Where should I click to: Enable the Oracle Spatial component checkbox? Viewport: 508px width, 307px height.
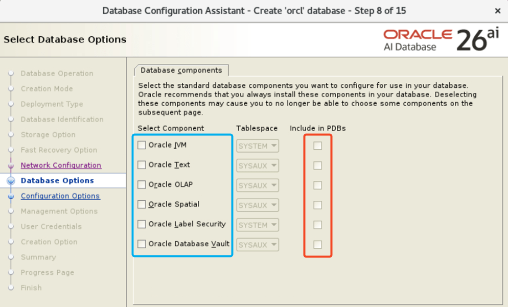tap(142, 204)
